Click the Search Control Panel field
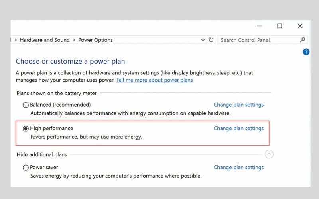 click(x=257, y=40)
